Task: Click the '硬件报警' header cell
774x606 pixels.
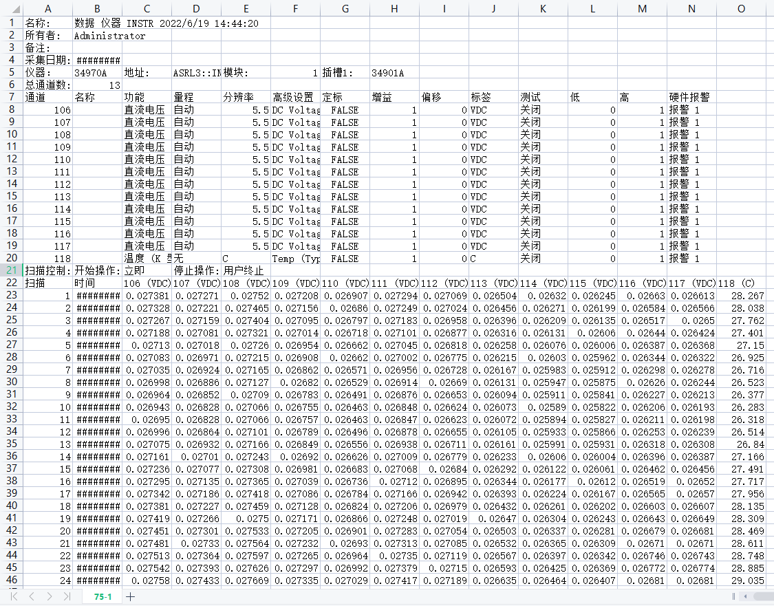Action: pos(691,97)
